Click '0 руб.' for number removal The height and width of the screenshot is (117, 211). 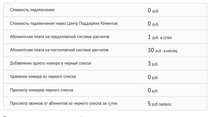click(x=153, y=77)
